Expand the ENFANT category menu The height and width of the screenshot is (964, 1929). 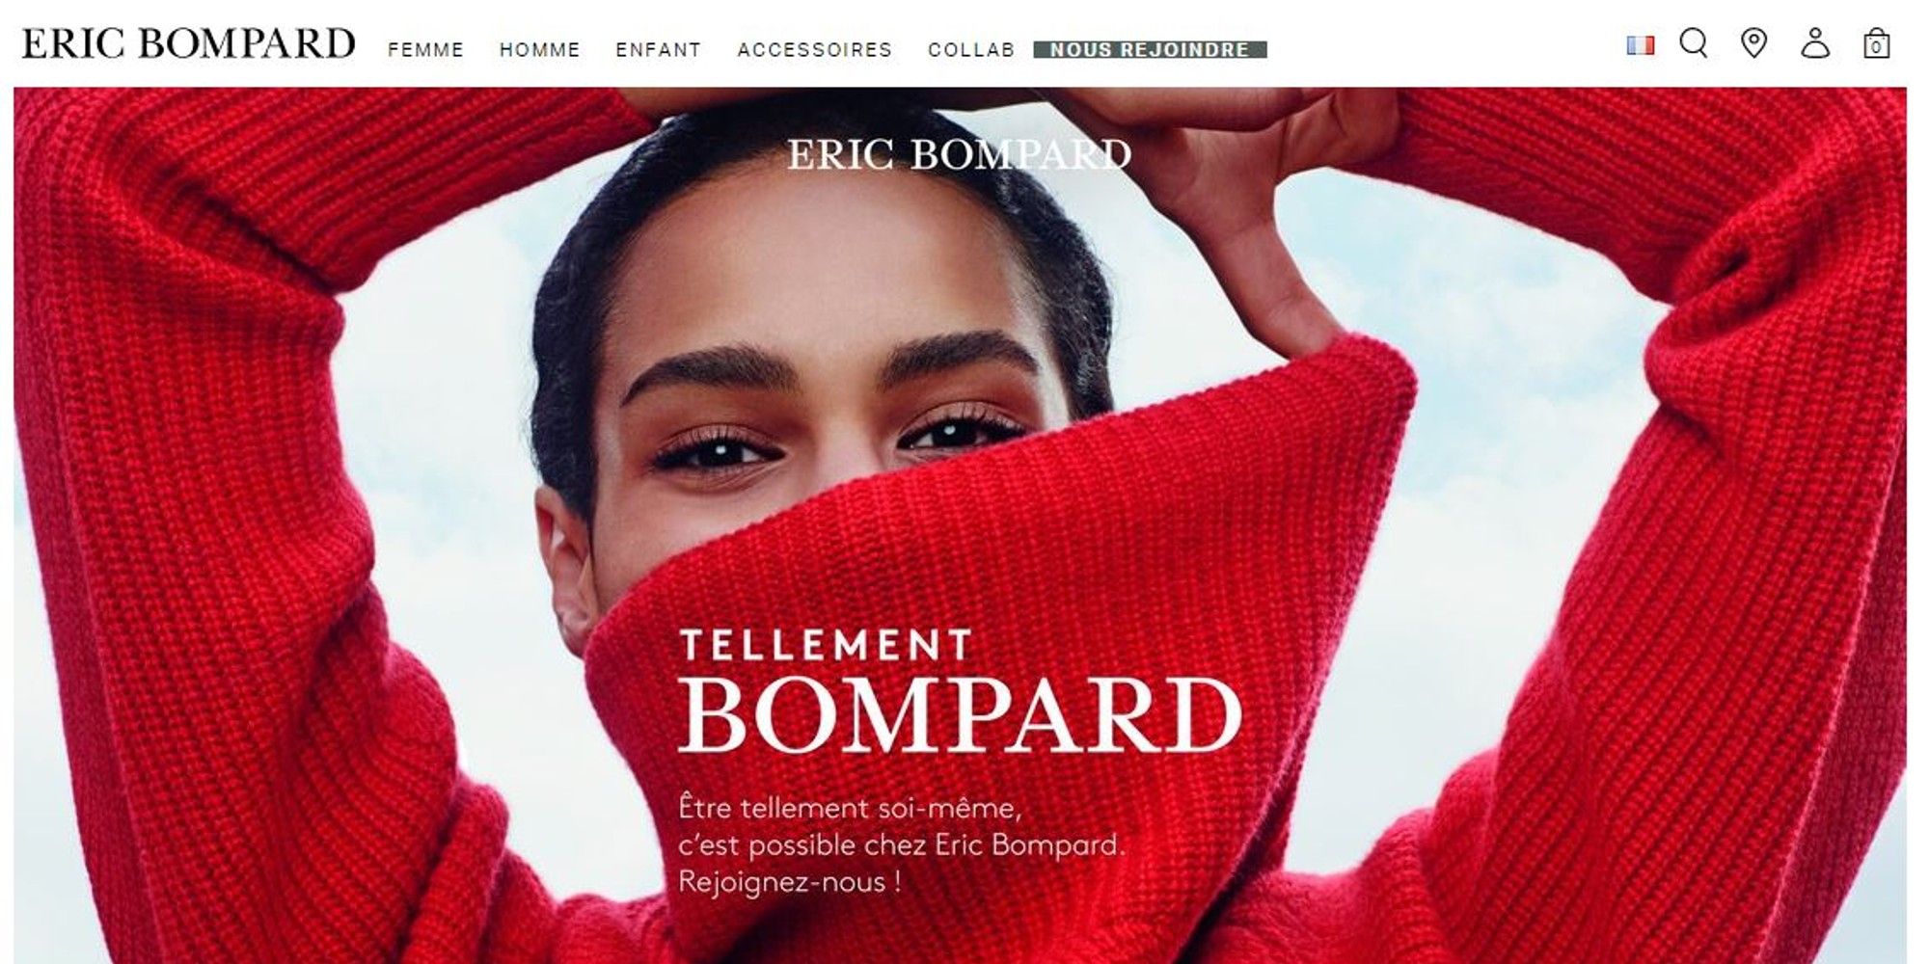658,50
